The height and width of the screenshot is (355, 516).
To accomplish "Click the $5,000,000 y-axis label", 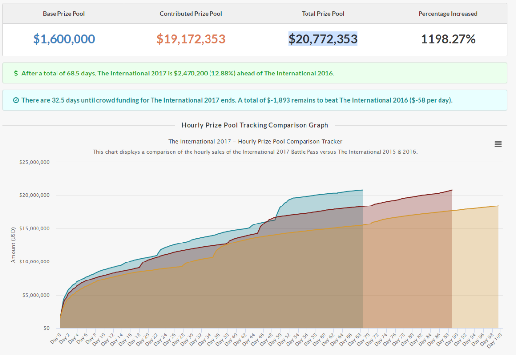I will tap(36, 295).
